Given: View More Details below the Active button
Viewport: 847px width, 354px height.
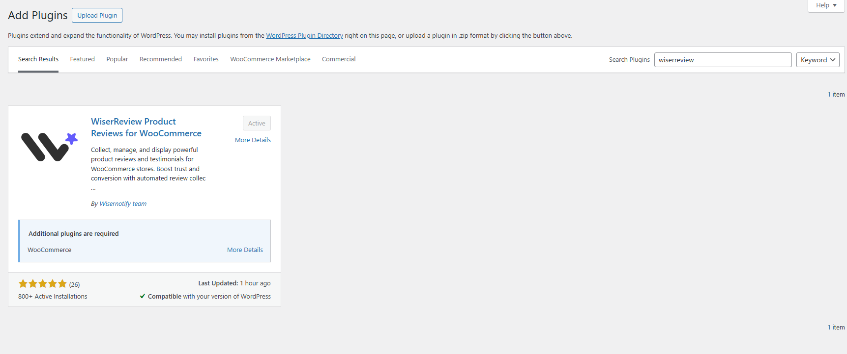Looking at the screenshot, I should [253, 140].
